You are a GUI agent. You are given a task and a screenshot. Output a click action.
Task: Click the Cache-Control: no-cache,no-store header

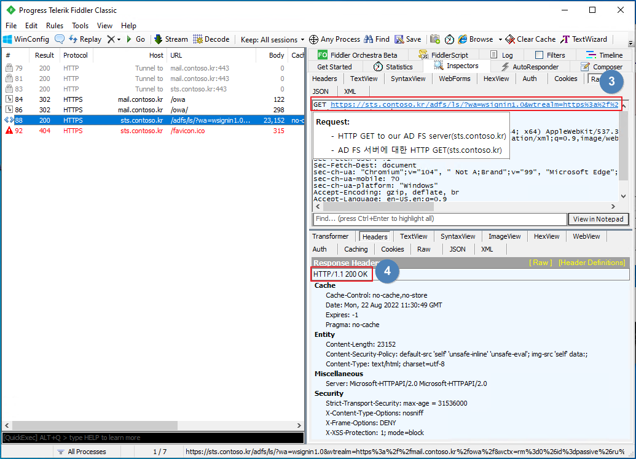tap(376, 295)
